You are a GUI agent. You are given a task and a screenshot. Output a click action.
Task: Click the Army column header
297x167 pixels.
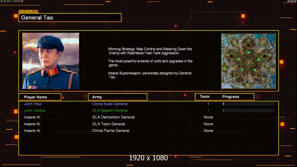(118, 97)
